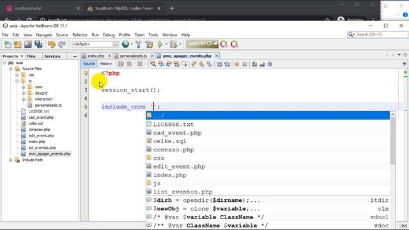Viewport: 409px width, 230px height.
Task: Switch to the Services panel tab
Action: pyautogui.click(x=52, y=56)
